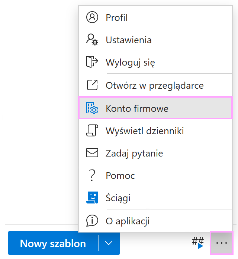Click the Wyloguj się door icon
The image size is (238, 259).
pos(92,62)
